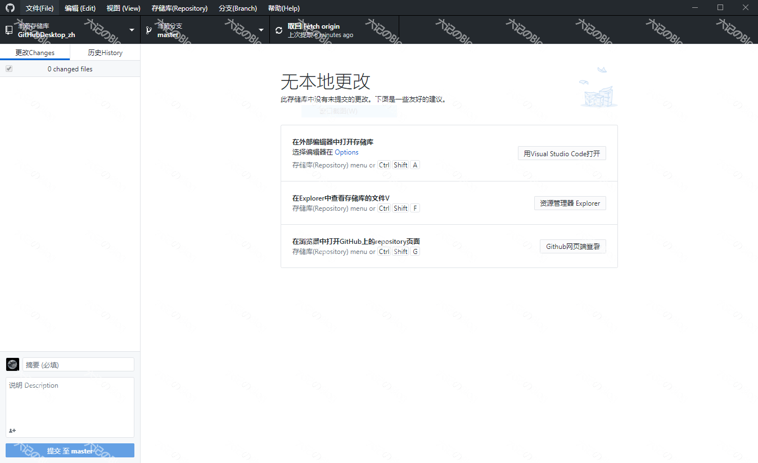Open the 分支(Branch) menu
758x463 pixels.
coord(238,8)
